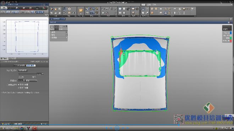Click the flat sheet stage in workflow bar
Screen dimensions: 234x131
(x=24, y=8)
